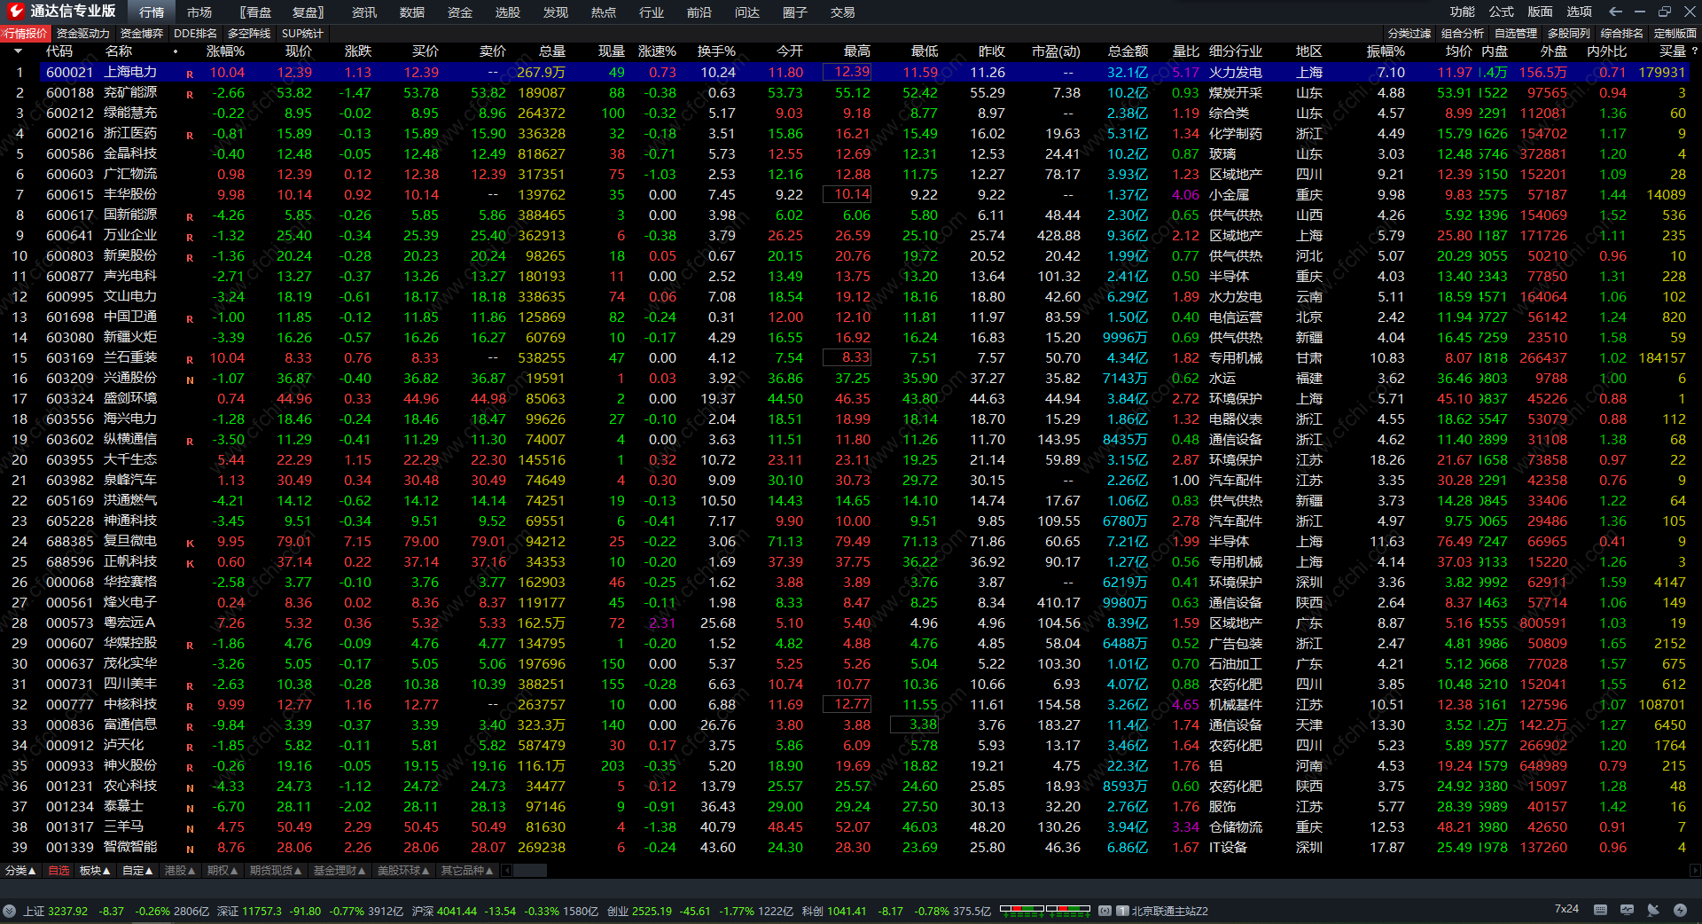This screenshot has height=924, width=1702.
Task: Open 自选管理 watchlist management
Action: (x=1516, y=34)
